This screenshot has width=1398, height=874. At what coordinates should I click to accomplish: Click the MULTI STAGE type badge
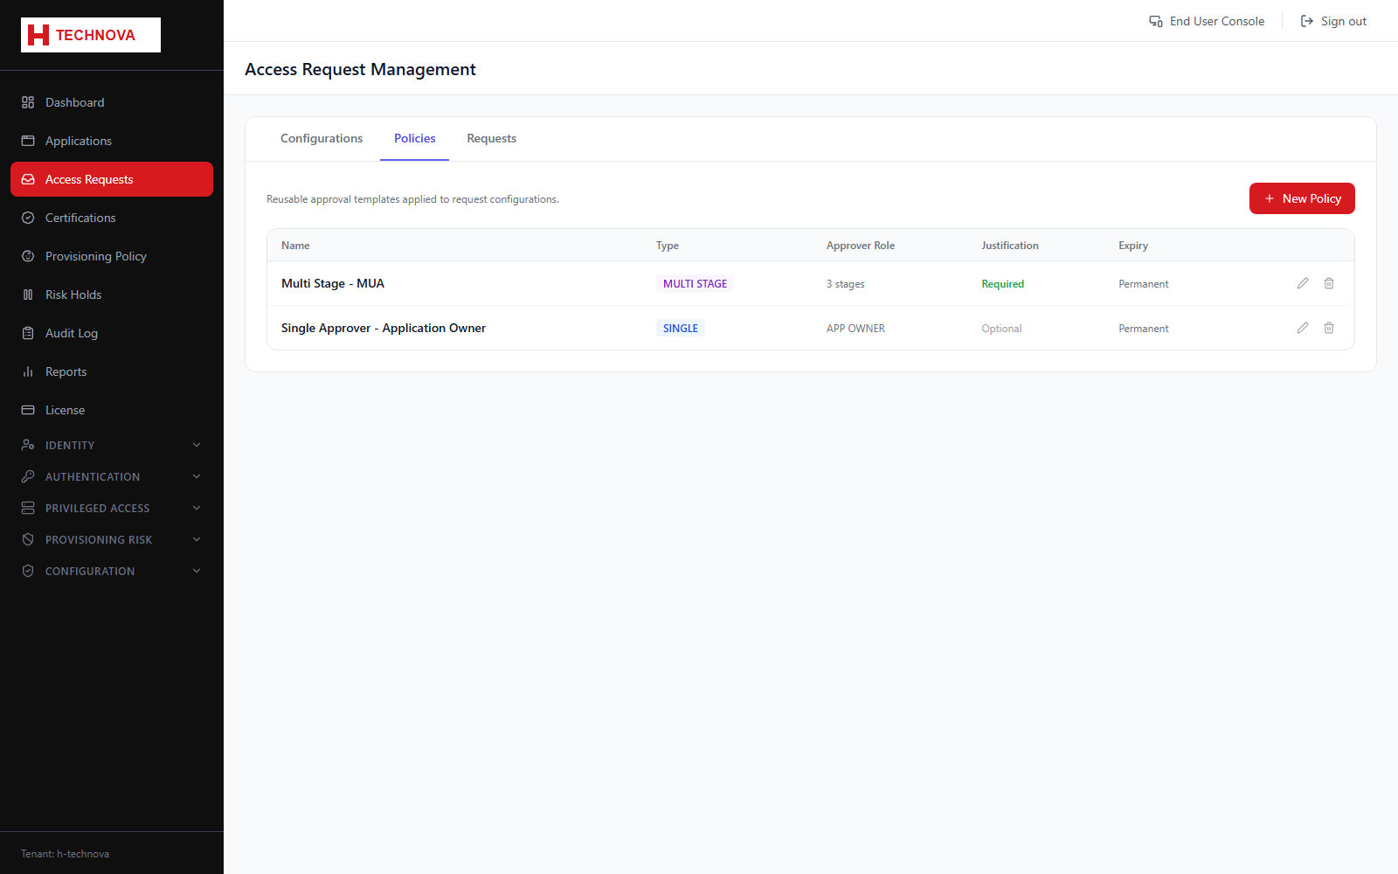(x=695, y=283)
